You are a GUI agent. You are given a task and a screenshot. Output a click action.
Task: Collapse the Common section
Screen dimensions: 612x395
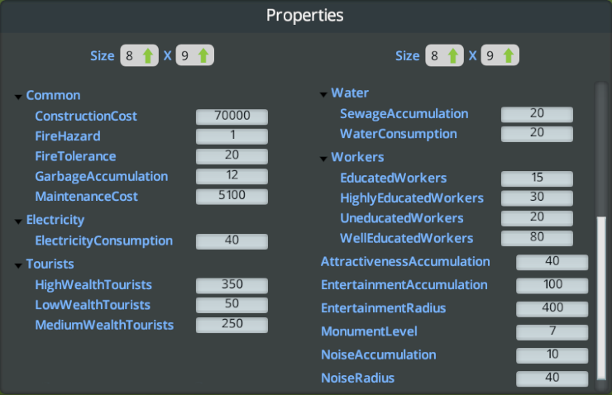coord(18,97)
